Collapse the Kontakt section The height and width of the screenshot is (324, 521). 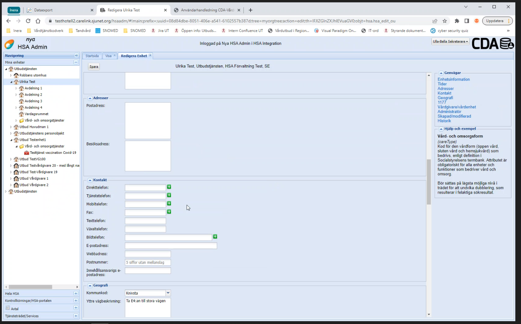click(x=90, y=180)
